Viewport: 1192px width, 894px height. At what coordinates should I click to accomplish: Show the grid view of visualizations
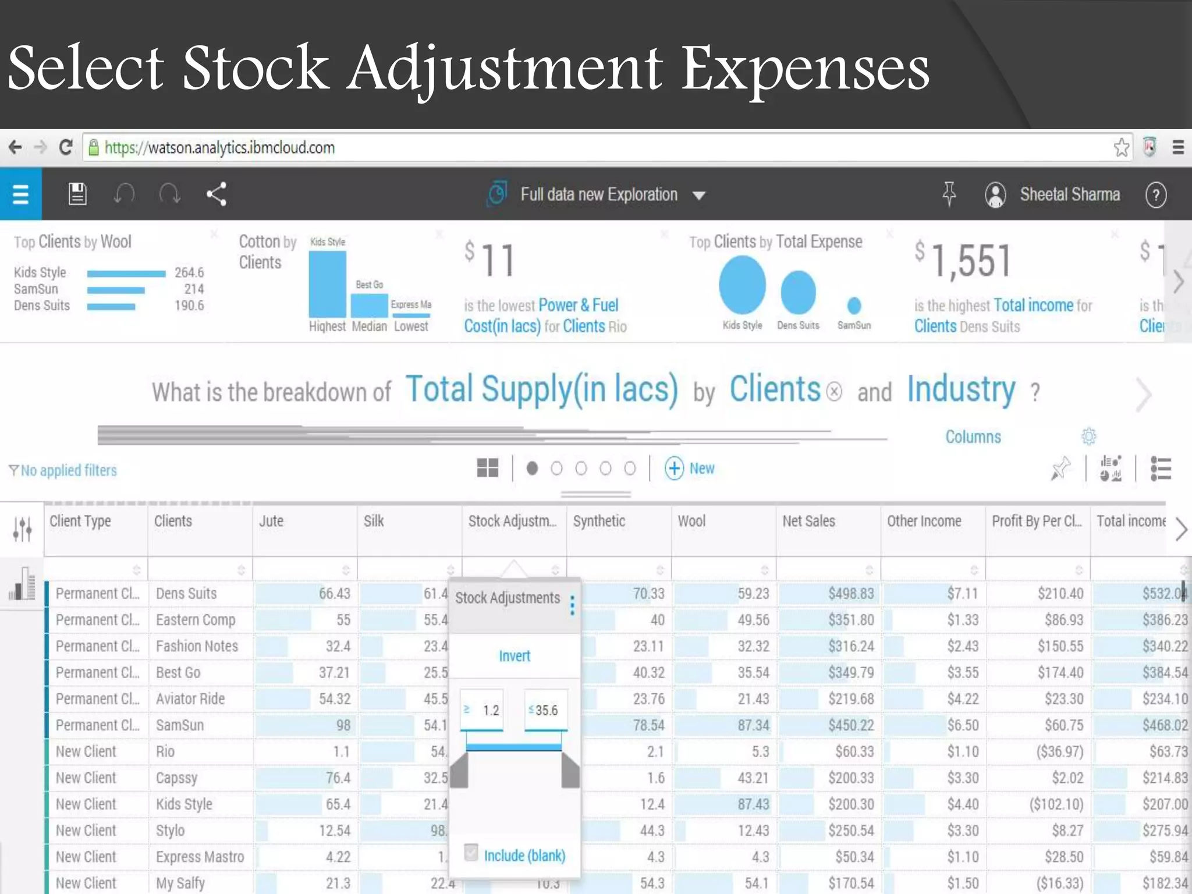point(488,468)
